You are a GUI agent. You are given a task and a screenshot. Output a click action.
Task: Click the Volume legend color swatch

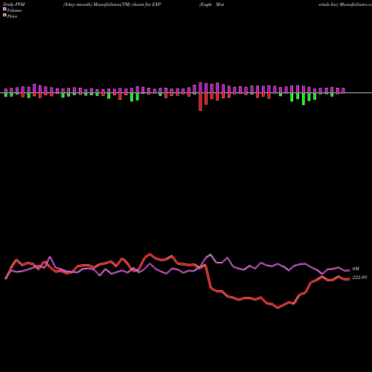click(4, 9)
